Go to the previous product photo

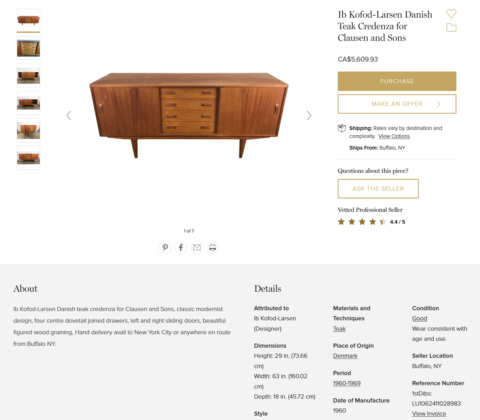coord(69,115)
